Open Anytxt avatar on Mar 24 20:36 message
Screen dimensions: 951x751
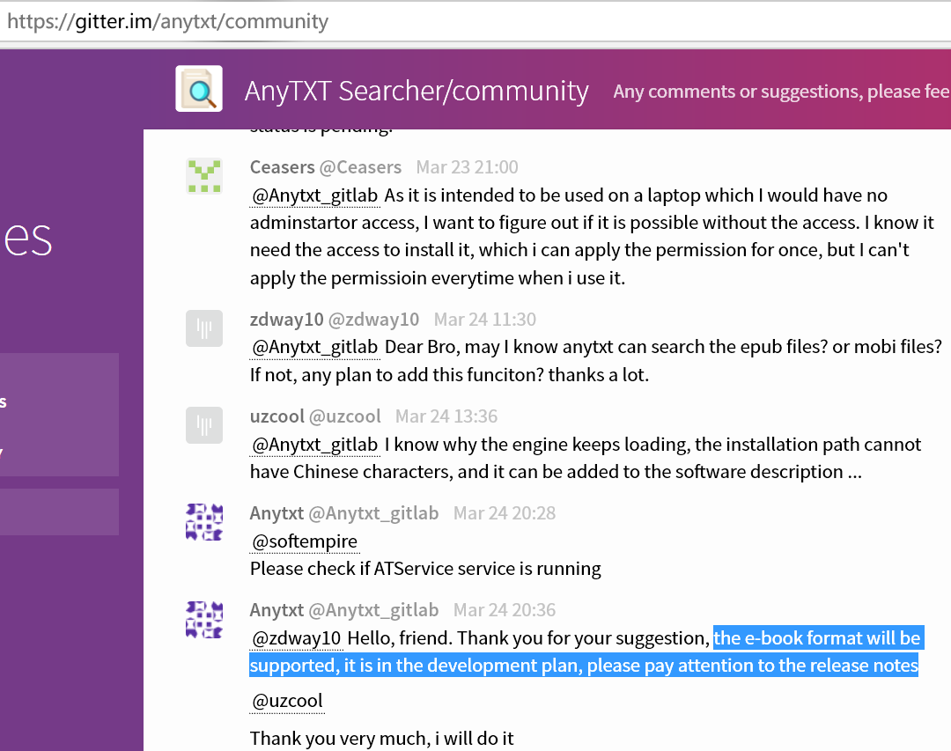(203, 619)
